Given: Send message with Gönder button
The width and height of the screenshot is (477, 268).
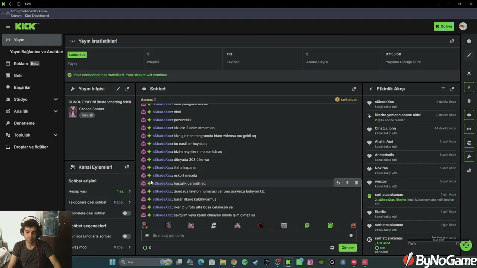Looking at the screenshot, I should click(348, 248).
